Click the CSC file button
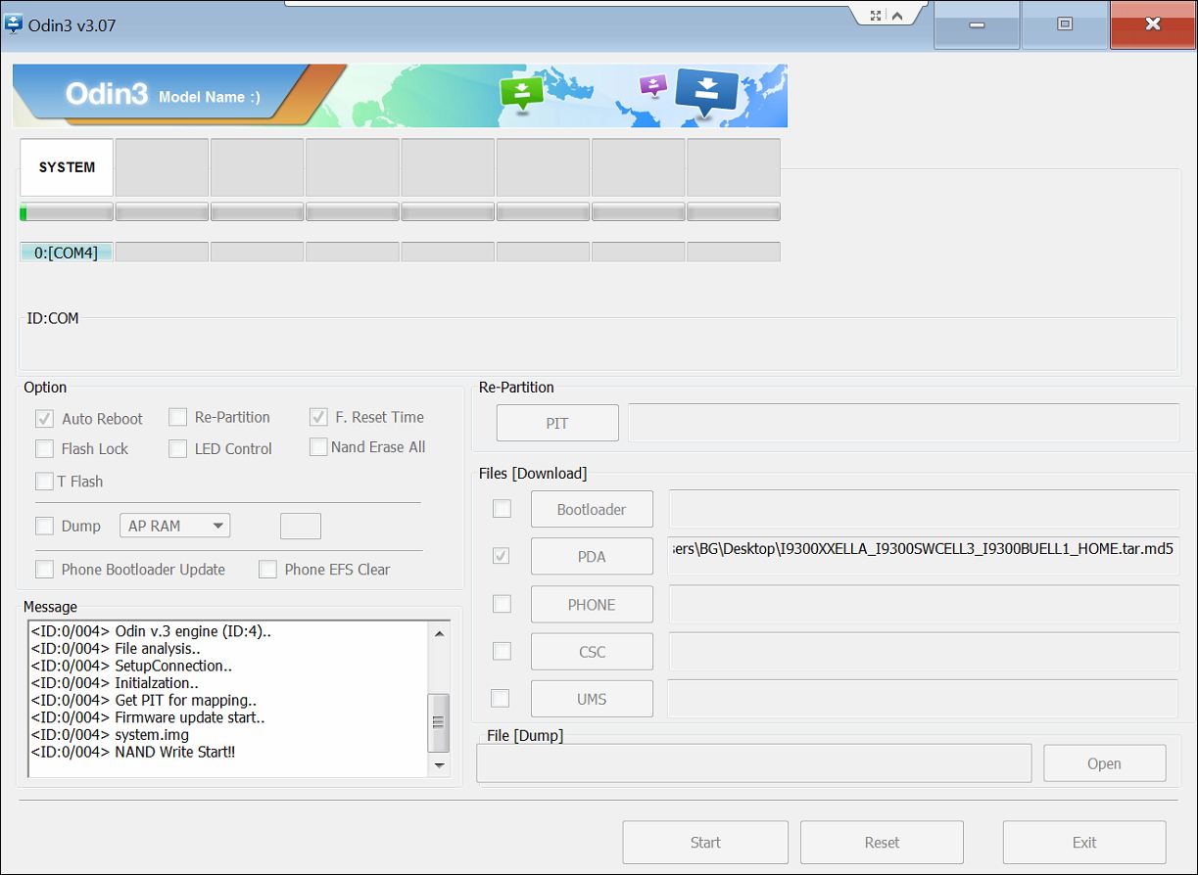 pos(592,651)
